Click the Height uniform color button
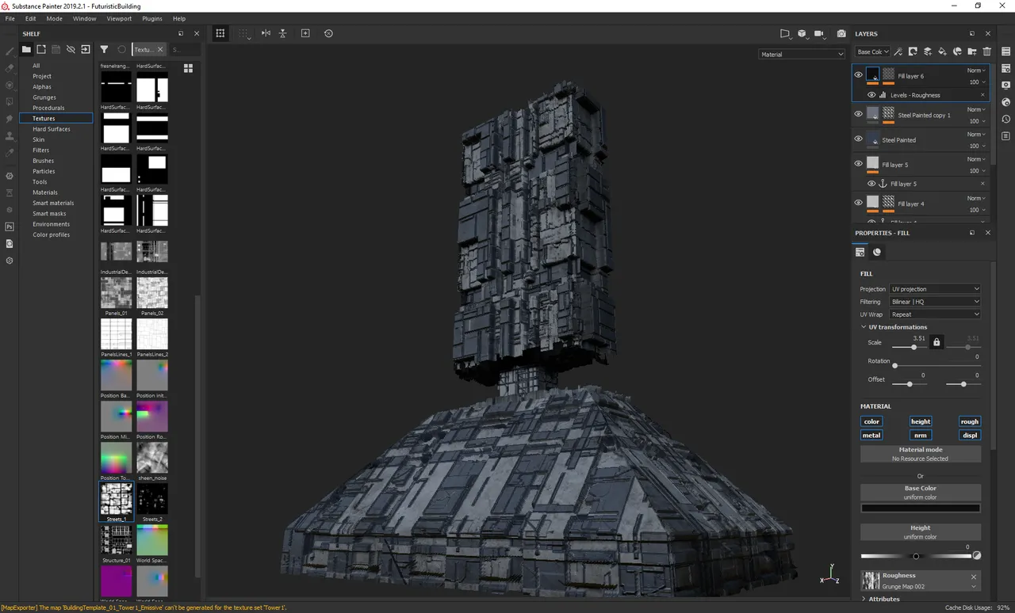Screen dimensions: 1015x613 pos(921,532)
